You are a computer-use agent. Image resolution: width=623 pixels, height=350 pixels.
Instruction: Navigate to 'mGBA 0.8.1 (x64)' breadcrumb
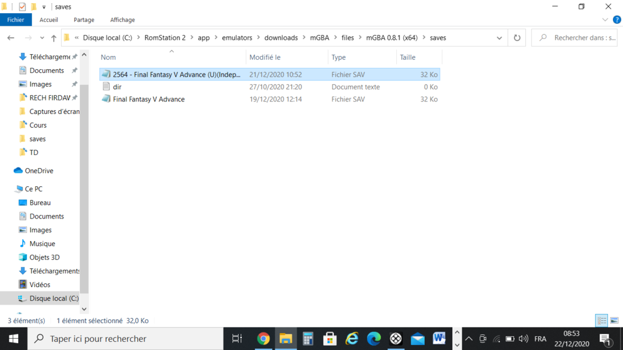[x=392, y=38]
